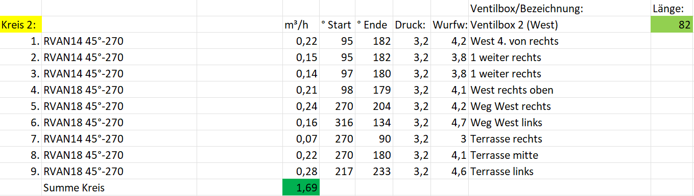694x196 pixels.
Task: Click the 'Länge:' header cell
Action: [x=672, y=8]
